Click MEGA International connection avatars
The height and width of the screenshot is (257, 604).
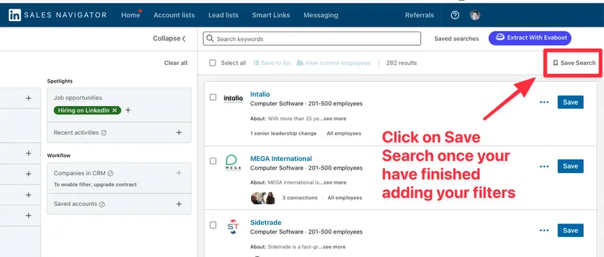point(263,198)
